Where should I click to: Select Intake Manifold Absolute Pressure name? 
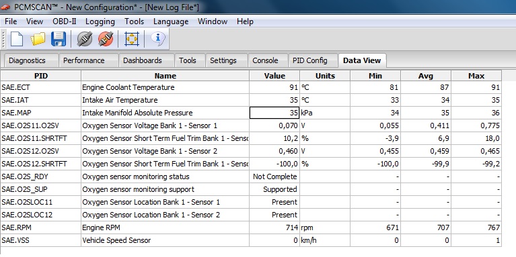click(165, 113)
